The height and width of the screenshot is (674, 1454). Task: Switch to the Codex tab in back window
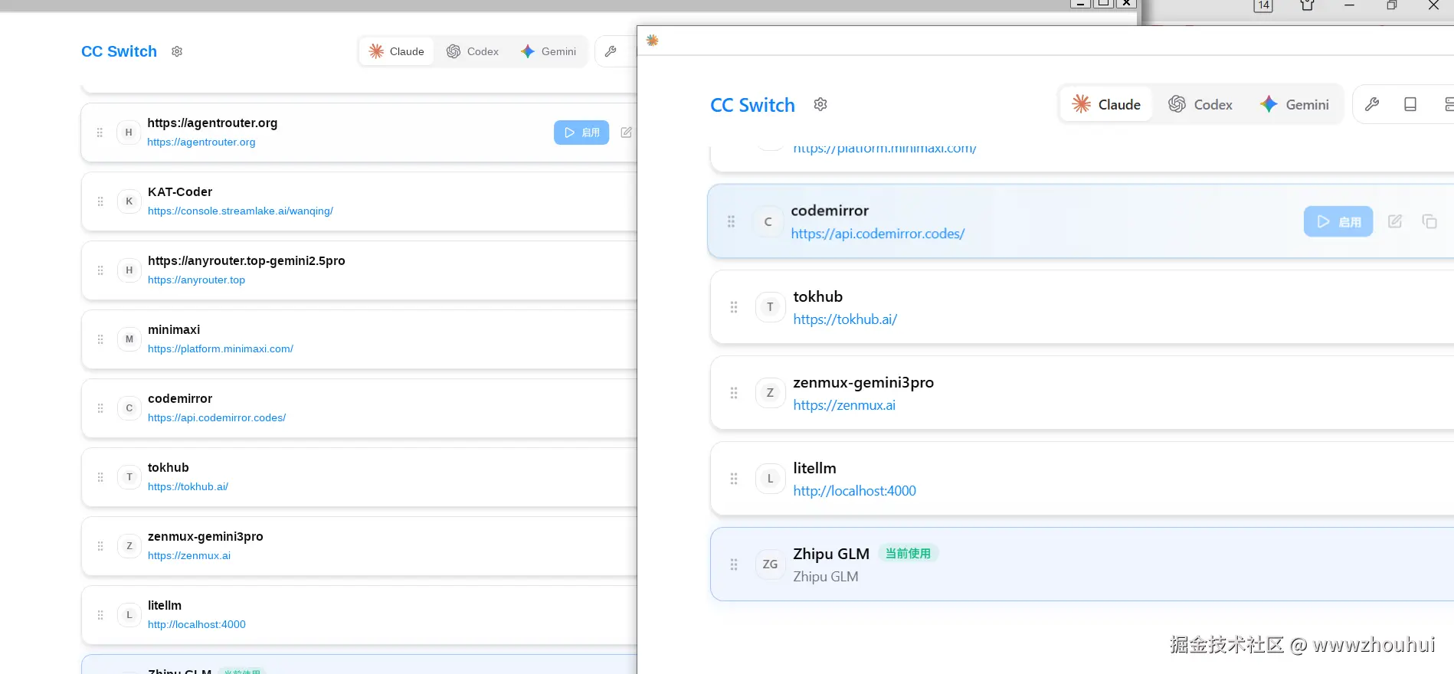click(473, 51)
